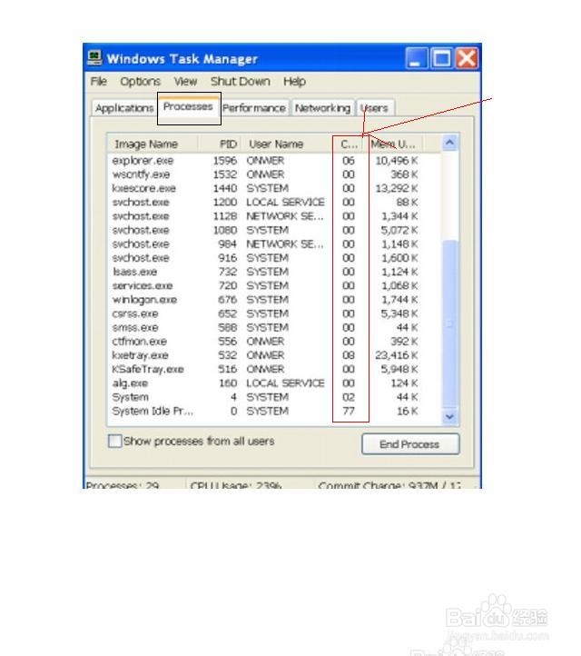Viewport: 581px width, 656px height.
Task: Open the Help menu
Action: click(x=294, y=81)
